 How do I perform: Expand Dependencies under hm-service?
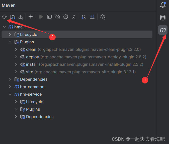coord(16,117)
